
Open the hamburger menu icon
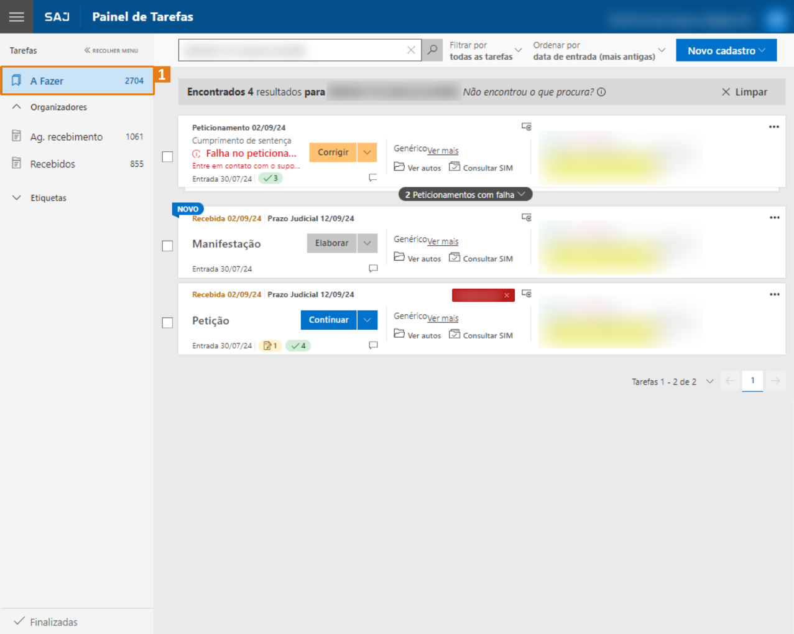(x=17, y=17)
